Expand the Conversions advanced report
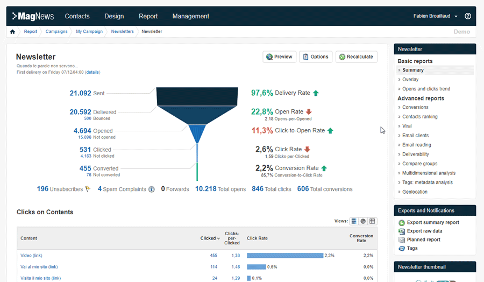The height and width of the screenshot is (282, 484). 416,108
